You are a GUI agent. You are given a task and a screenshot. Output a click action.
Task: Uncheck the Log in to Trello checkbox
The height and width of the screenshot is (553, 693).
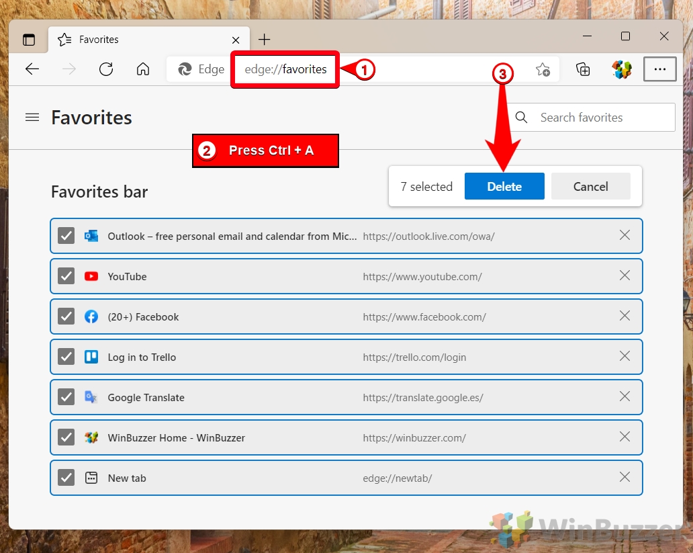(66, 357)
